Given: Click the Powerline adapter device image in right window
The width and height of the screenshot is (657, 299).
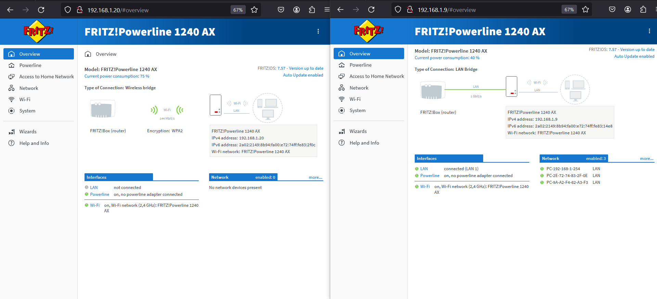Looking at the screenshot, I should point(512,86).
